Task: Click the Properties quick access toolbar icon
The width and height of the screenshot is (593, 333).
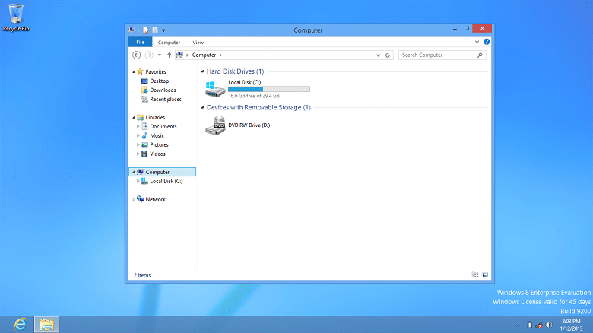Action: (x=146, y=30)
